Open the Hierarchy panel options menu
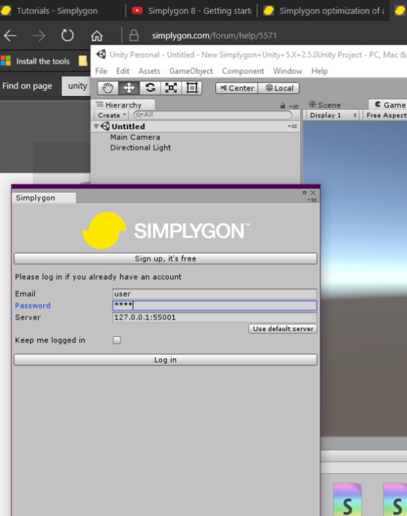The image size is (407, 516). pyautogui.click(x=293, y=107)
